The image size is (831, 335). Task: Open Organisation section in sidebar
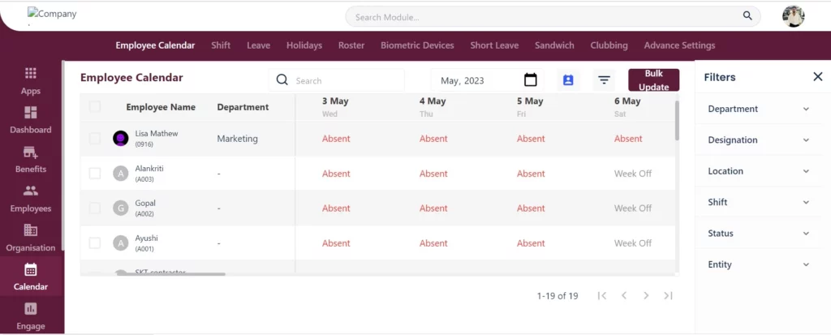31,238
